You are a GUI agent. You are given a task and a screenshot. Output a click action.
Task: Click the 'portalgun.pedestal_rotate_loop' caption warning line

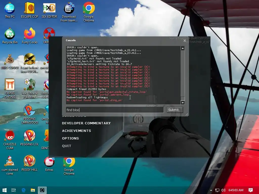pos(106,92)
